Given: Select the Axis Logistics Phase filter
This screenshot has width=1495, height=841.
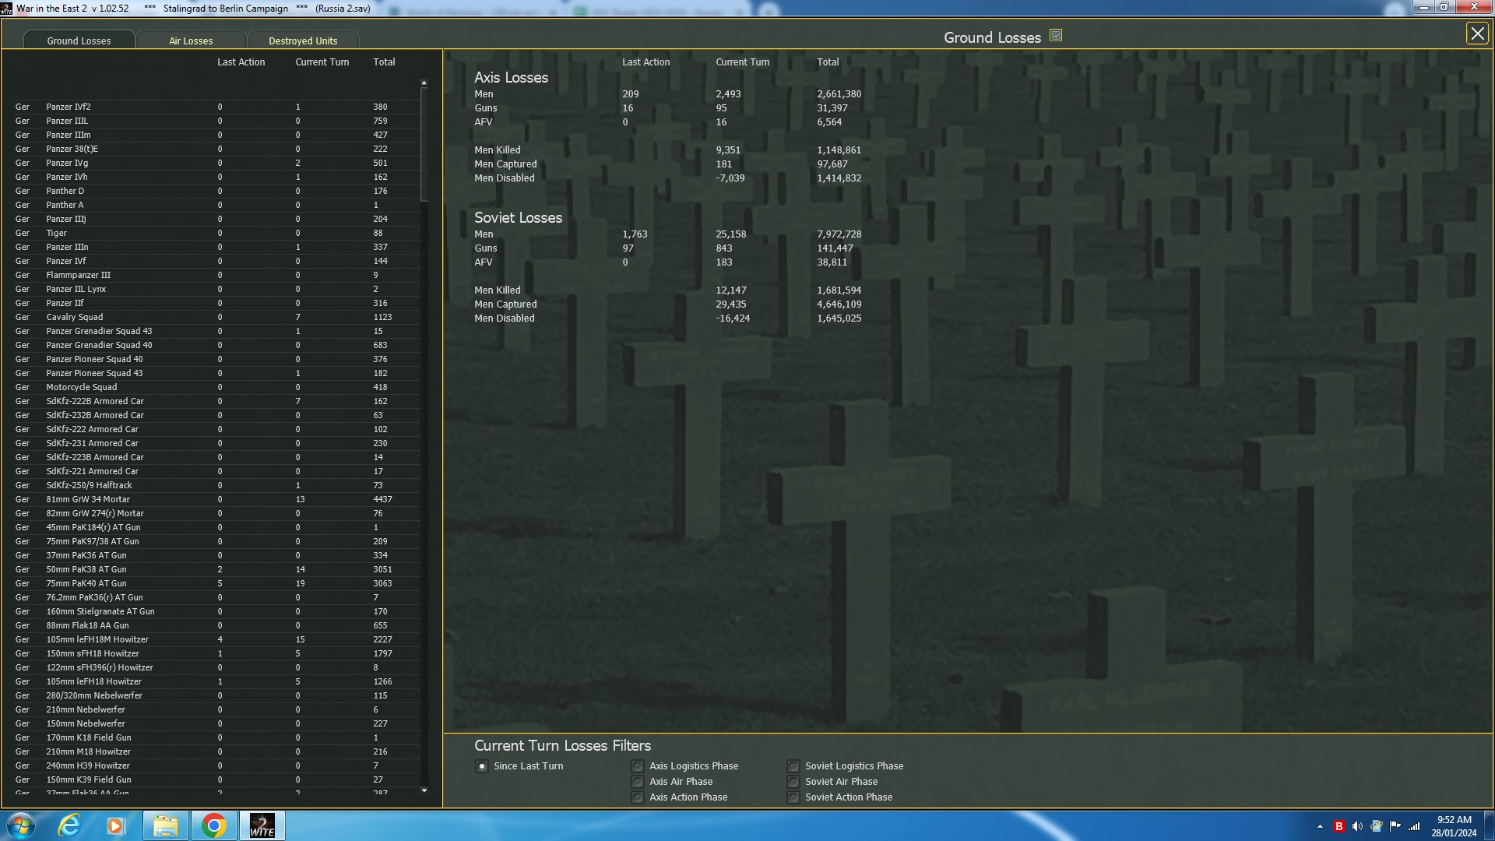Looking at the screenshot, I should tap(638, 766).
